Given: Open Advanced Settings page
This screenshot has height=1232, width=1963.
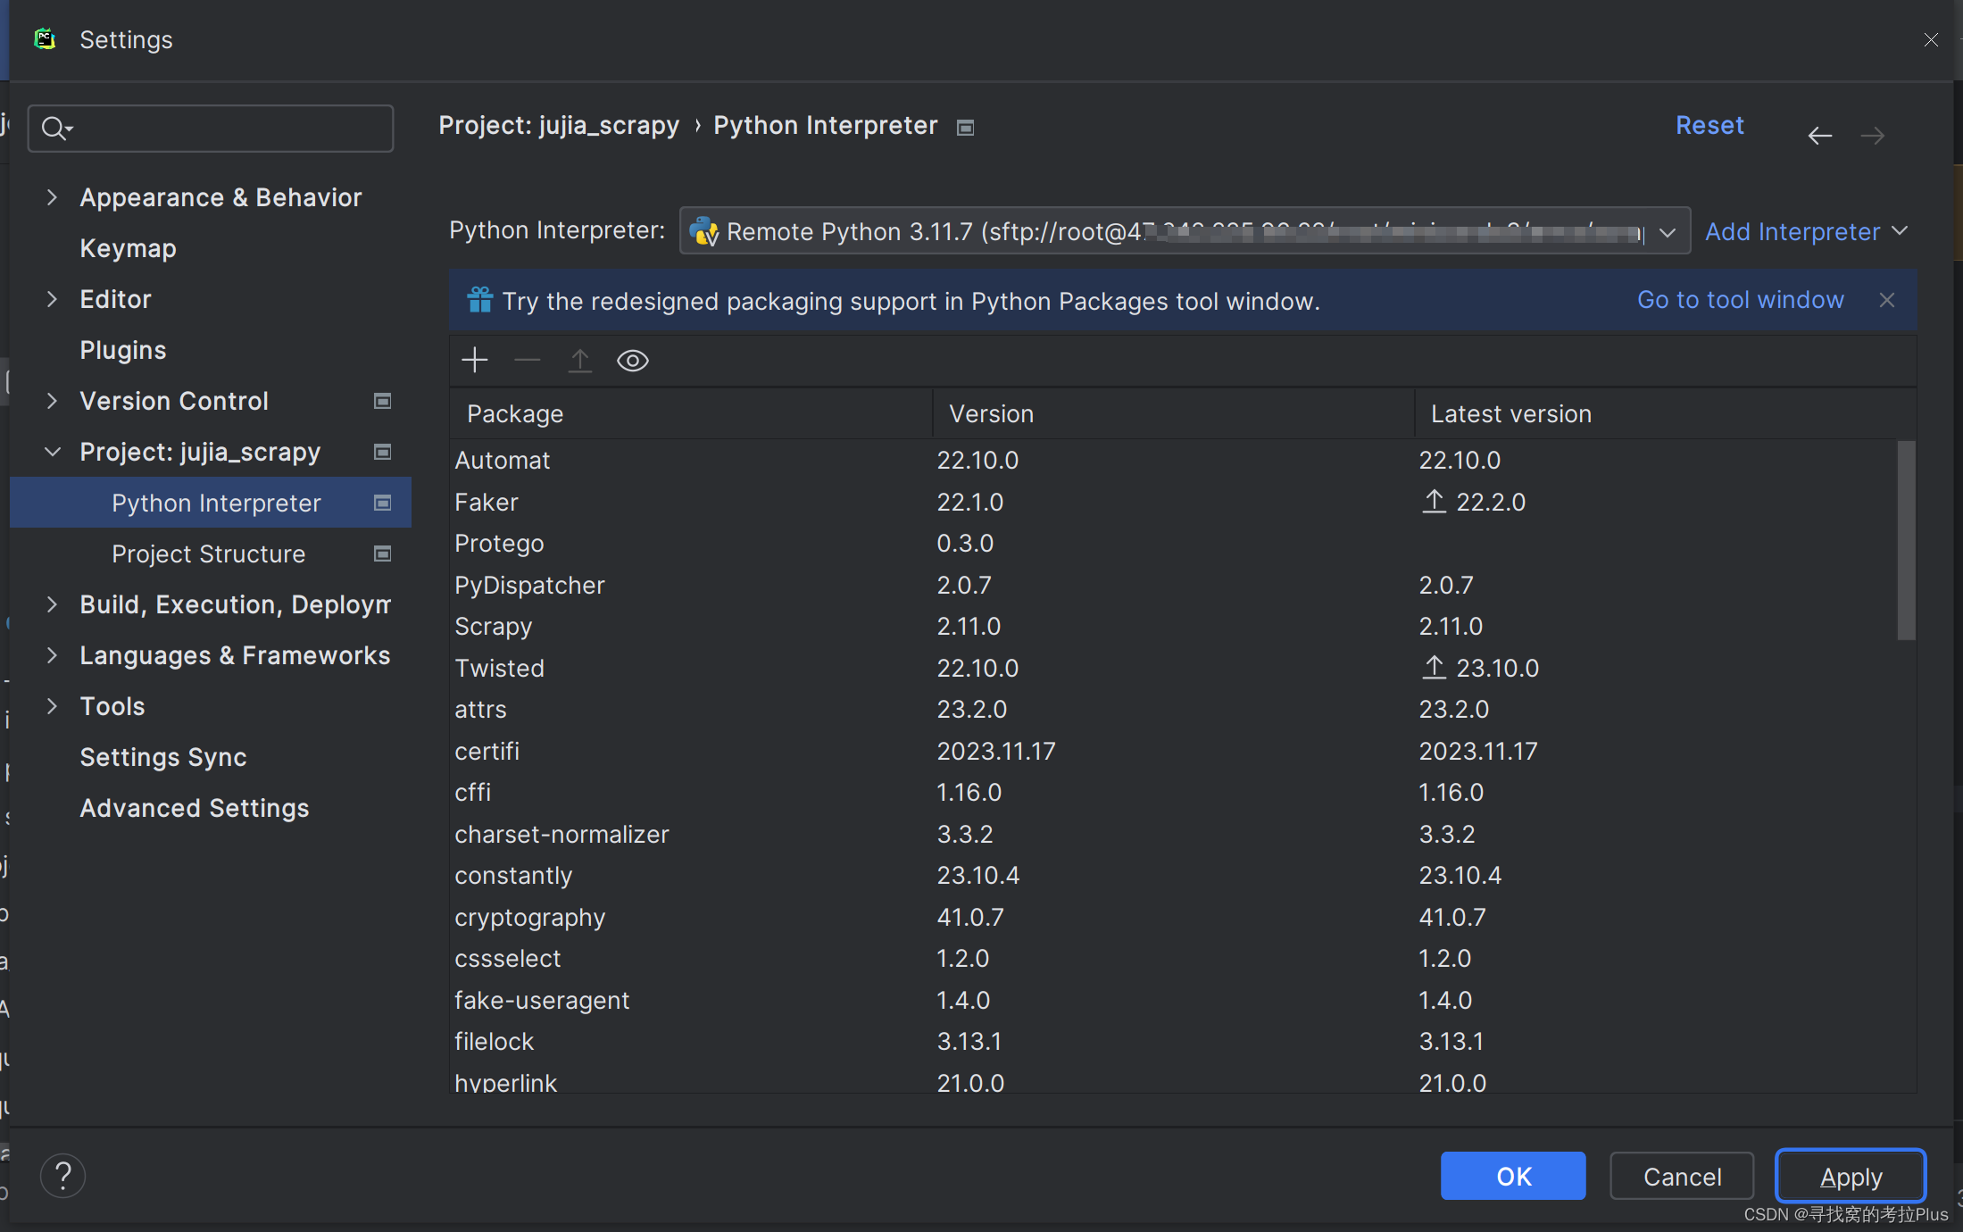Looking at the screenshot, I should (195, 808).
